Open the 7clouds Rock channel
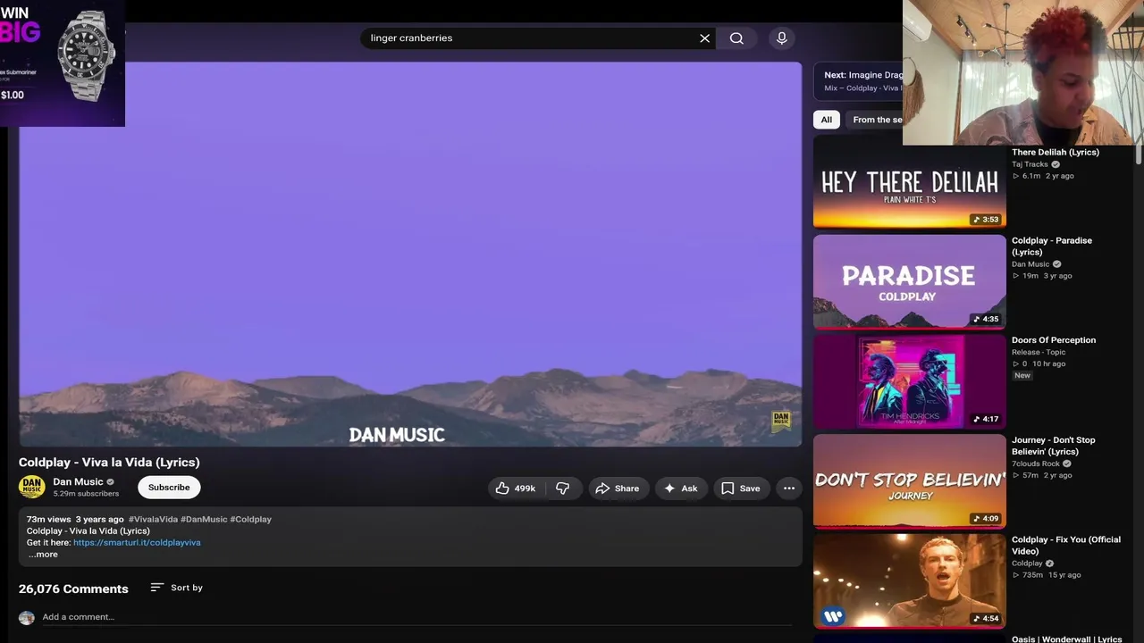Screen dimensions: 1144x643 pyautogui.click(x=1036, y=464)
